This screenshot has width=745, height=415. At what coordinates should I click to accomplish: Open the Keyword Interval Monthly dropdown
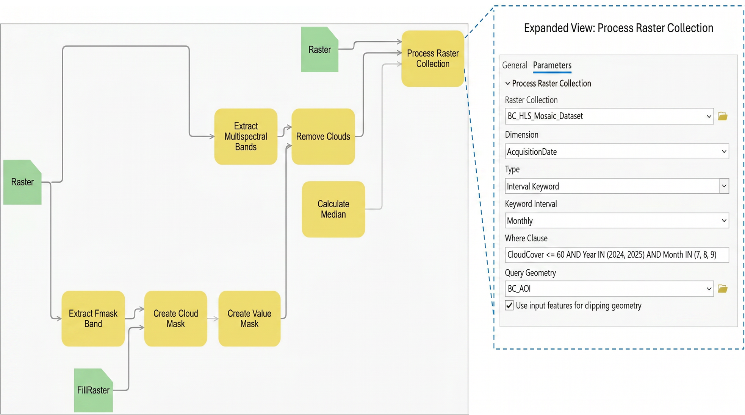pyautogui.click(x=617, y=221)
